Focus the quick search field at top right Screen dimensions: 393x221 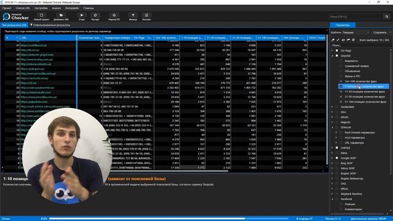[x=356, y=17]
